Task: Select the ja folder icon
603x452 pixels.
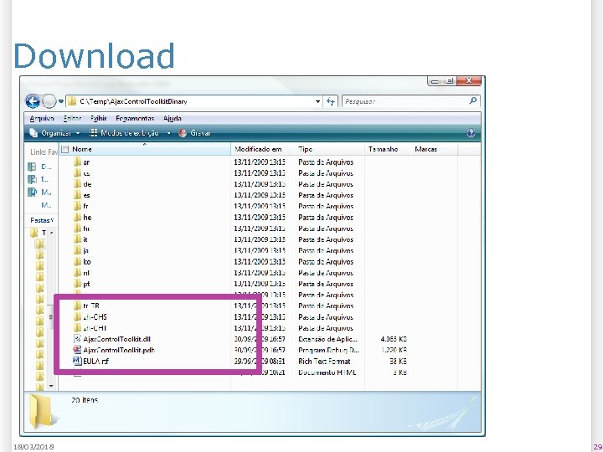Action: pos(77,250)
